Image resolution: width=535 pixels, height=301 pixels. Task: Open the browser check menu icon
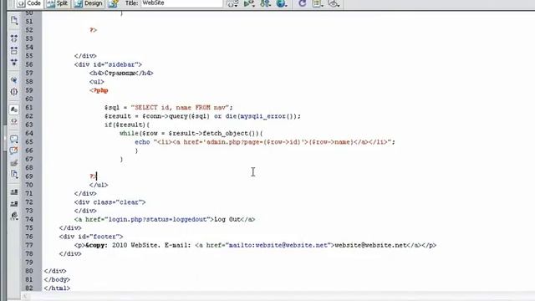point(232,3)
